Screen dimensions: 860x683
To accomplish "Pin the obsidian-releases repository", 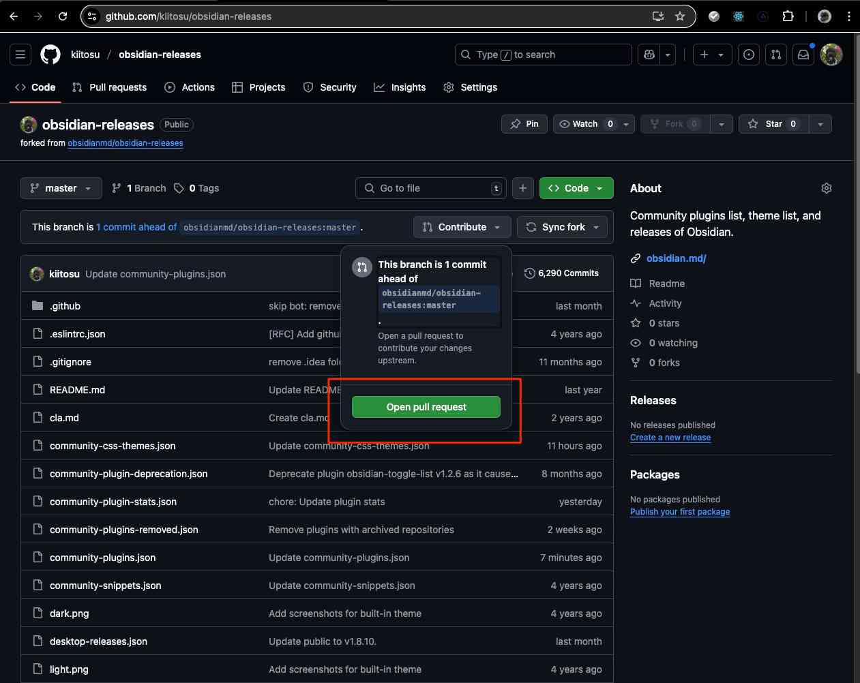I will [x=524, y=124].
